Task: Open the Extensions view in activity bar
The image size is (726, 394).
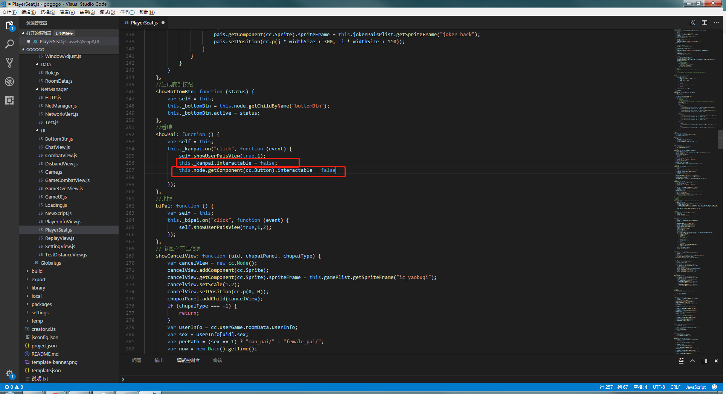Action: pos(9,100)
